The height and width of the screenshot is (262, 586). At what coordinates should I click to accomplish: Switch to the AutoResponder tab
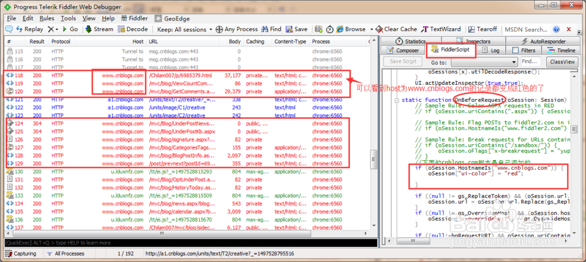(543, 41)
